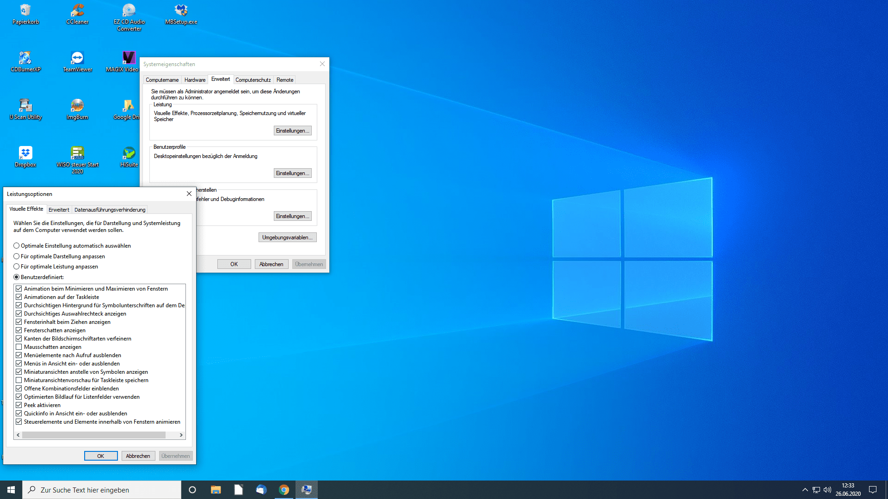The width and height of the screenshot is (888, 499).
Task: Open the Datenausführungsverhinderung tab
Action: point(110,210)
